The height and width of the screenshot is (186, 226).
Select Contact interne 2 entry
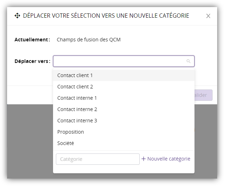point(77,109)
